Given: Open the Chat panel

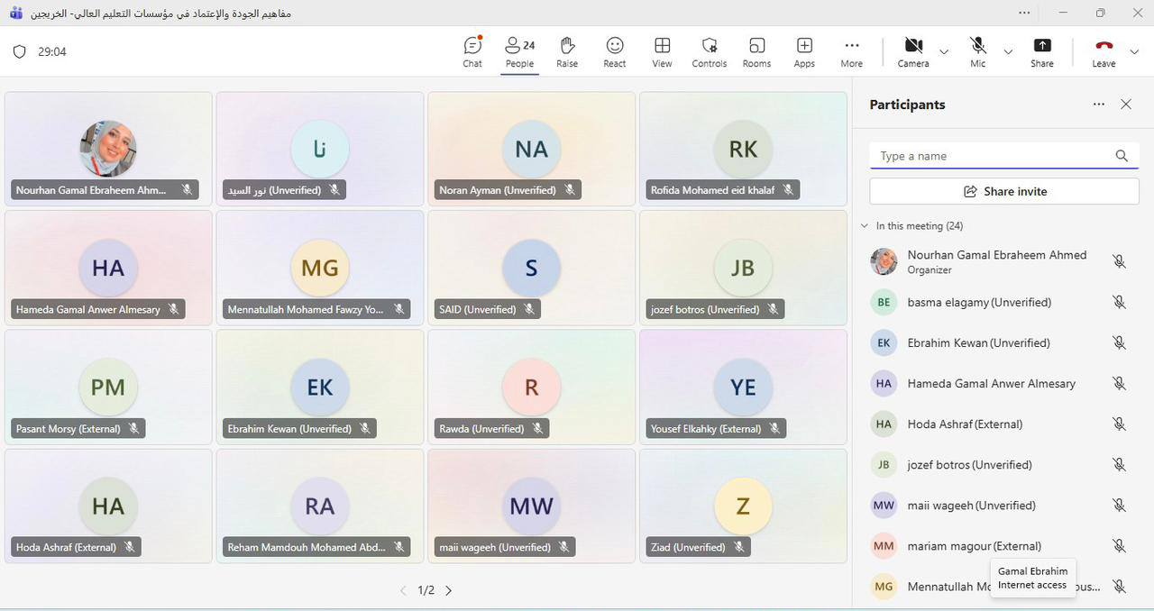Looking at the screenshot, I should [x=472, y=52].
